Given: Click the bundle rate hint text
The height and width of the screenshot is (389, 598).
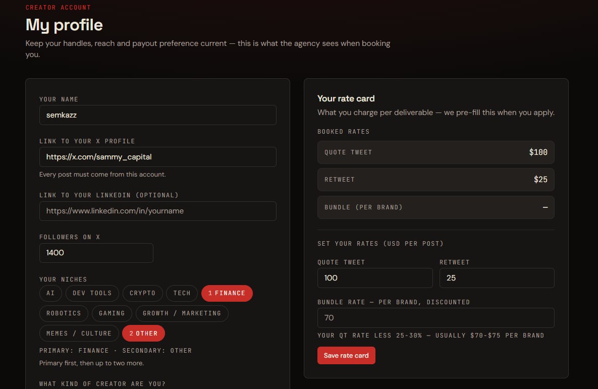Looking at the screenshot, I should 430,336.
